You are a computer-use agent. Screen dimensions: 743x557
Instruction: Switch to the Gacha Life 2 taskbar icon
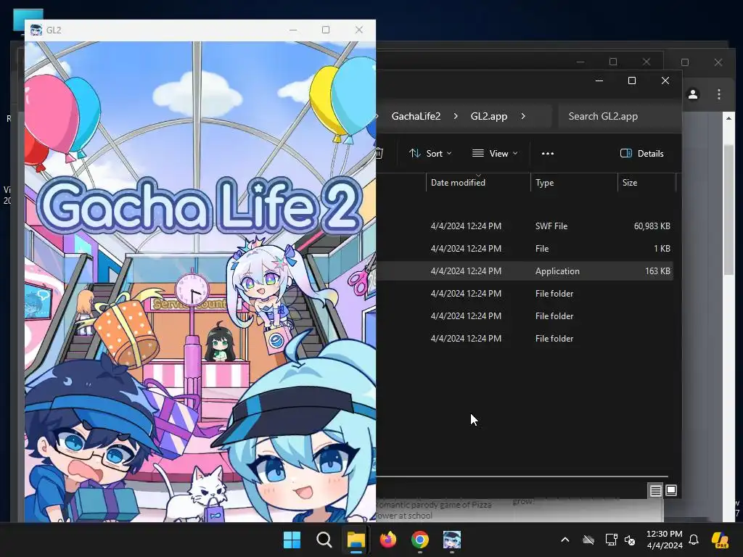[x=452, y=540]
